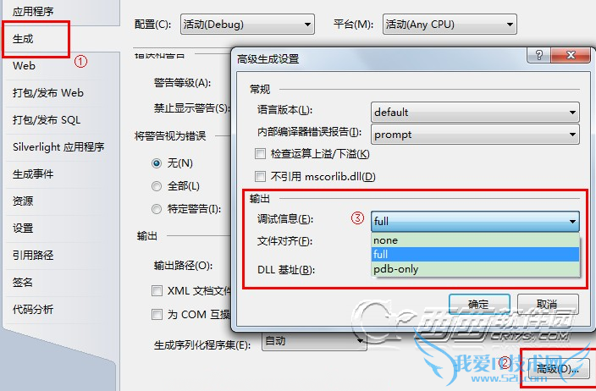Close the 高级生成设置 dialog

570,56
